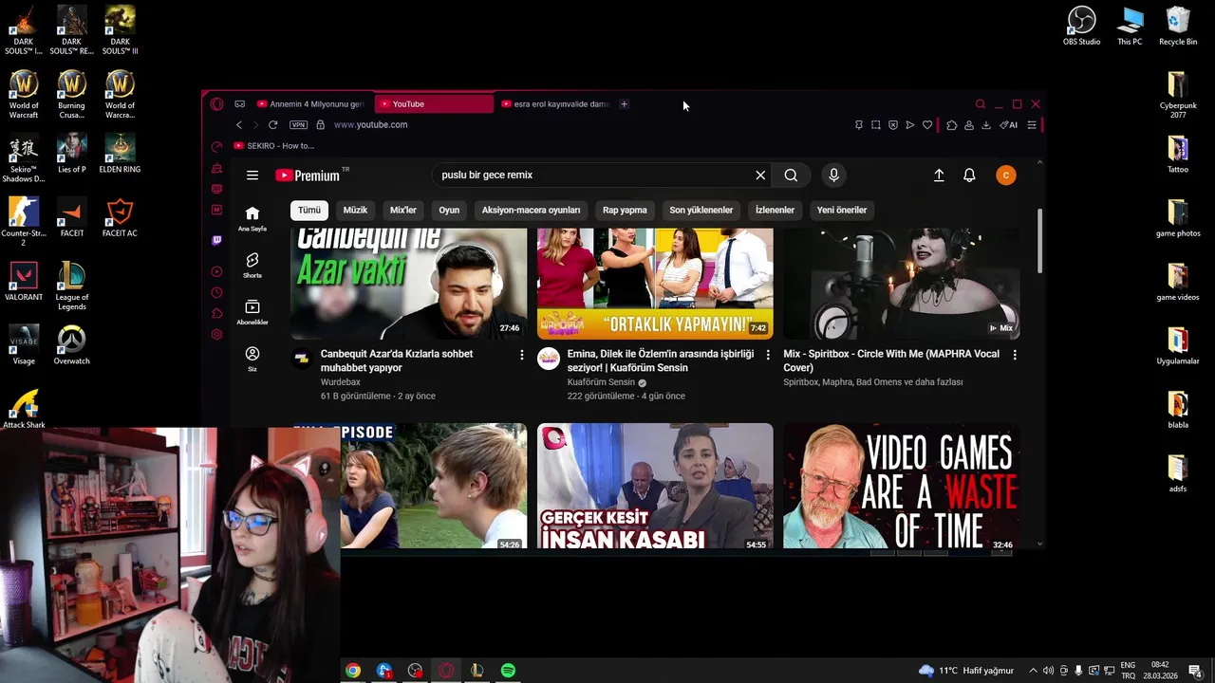This screenshot has height=683, width=1215.
Task: Open the YouTube guide hamburger menu
Action: (x=252, y=175)
